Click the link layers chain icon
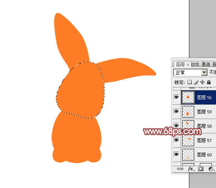The height and width of the screenshot is (188, 216). click(x=180, y=169)
